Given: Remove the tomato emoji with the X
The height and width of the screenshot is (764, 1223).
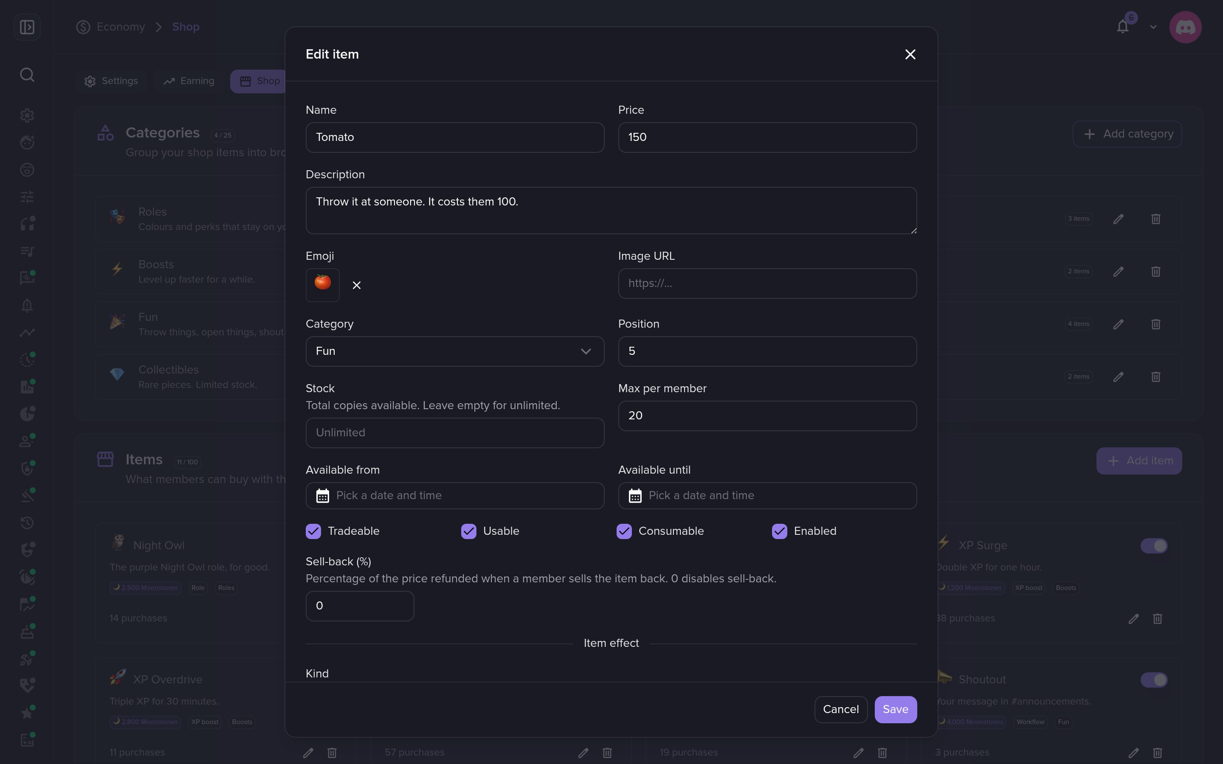Looking at the screenshot, I should pos(357,286).
